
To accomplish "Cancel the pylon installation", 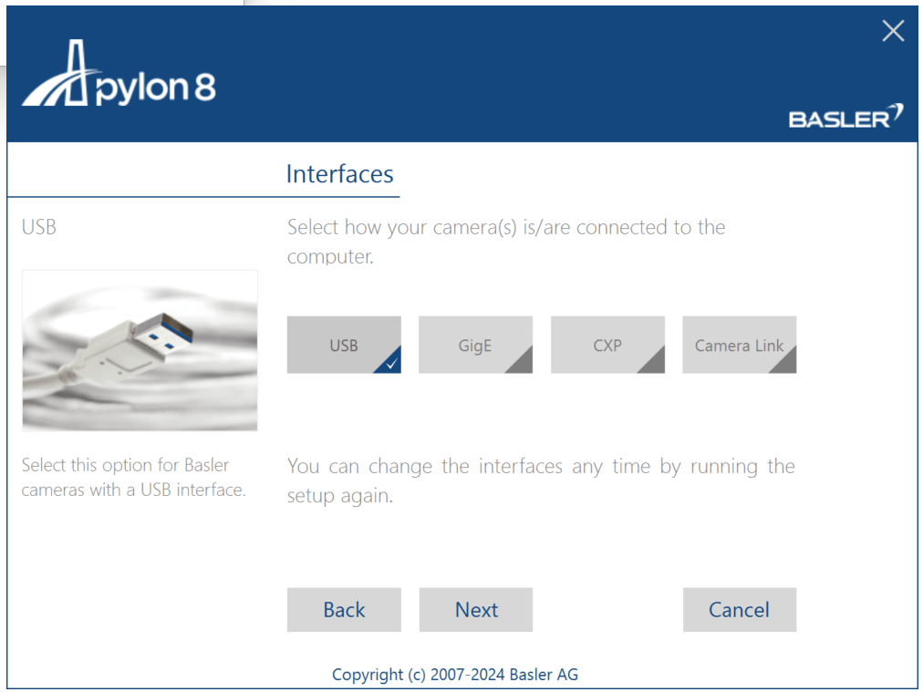I will pyautogui.click(x=739, y=610).
